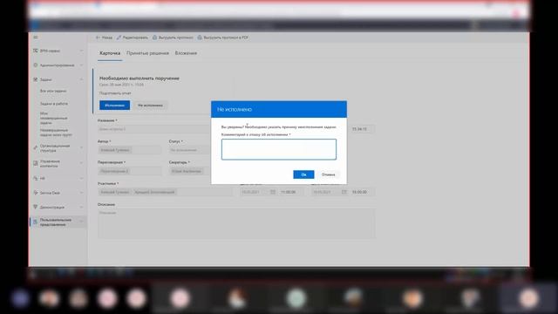558x314 pixels.
Task: Switch to the Вложения tab
Action: (186, 53)
